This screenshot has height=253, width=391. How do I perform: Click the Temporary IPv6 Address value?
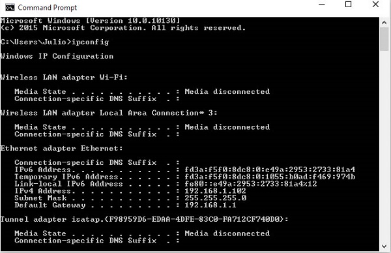pos(270,177)
